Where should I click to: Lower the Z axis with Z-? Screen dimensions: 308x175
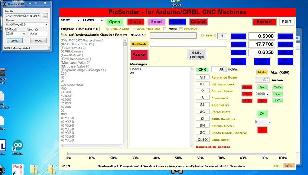point(262,130)
